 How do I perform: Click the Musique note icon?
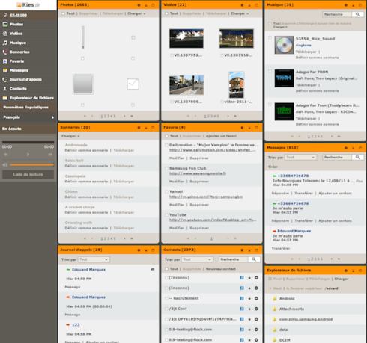point(5,43)
